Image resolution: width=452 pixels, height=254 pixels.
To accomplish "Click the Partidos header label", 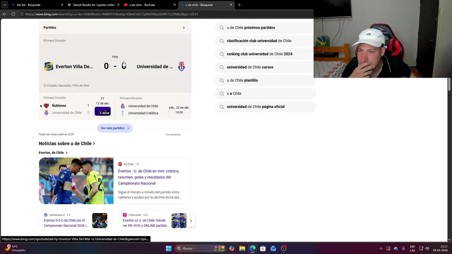I will [x=50, y=28].
